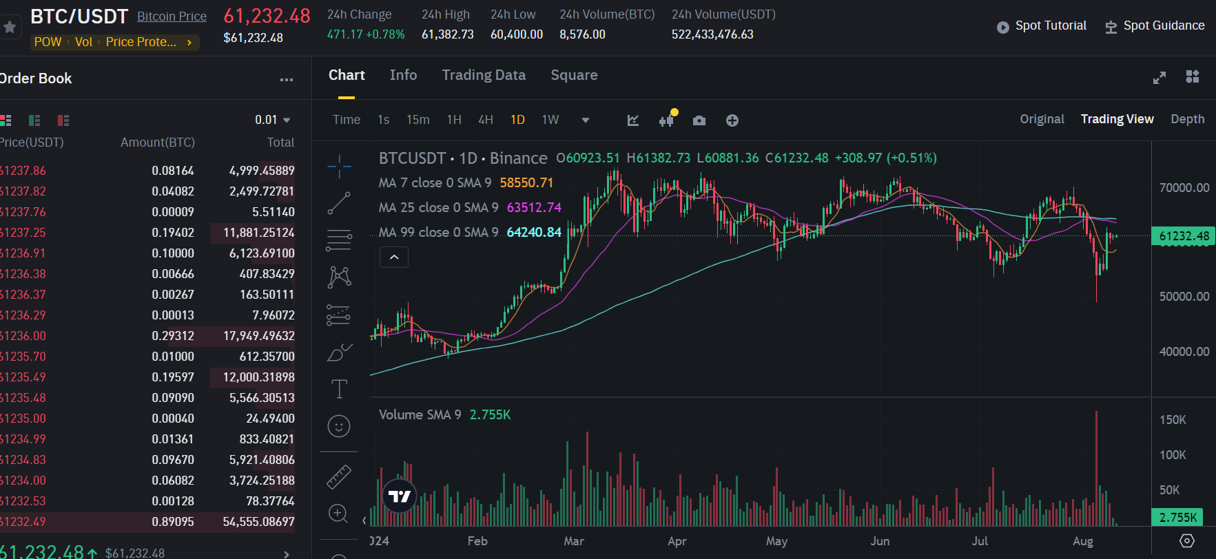1216x559 pixels.
Task: Click MA 99 close indicator legend
Action: (x=470, y=232)
